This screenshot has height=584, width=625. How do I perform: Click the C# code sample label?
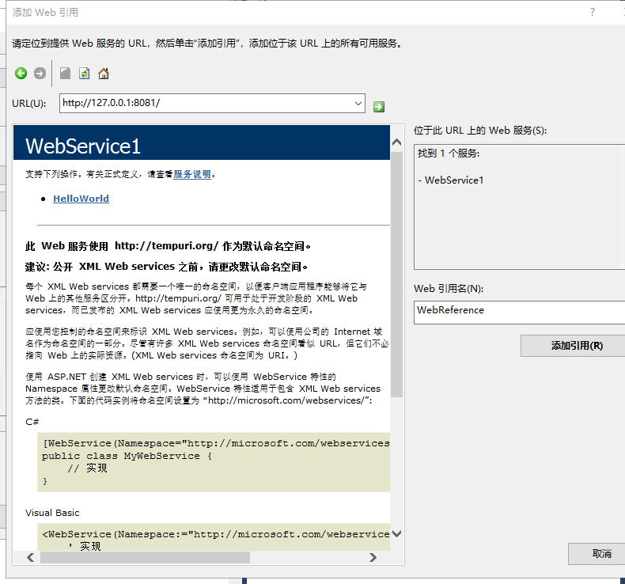[x=32, y=422]
